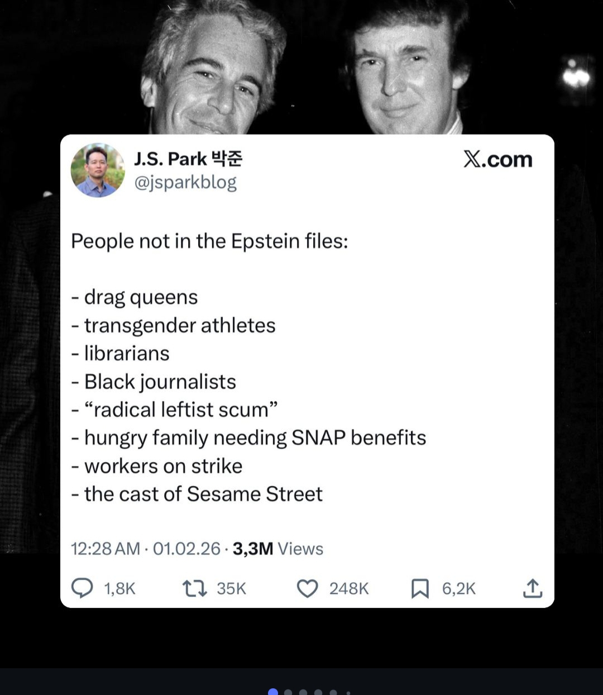Select the third carousel page dot
The image size is (603, 695).
coord(303,693)
